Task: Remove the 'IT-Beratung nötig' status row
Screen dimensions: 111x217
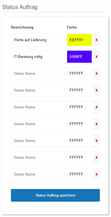Action: [x=96, y=57]
